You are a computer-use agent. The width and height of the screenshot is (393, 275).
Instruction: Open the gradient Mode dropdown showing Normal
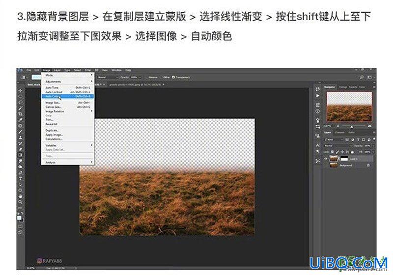(108, 78)
